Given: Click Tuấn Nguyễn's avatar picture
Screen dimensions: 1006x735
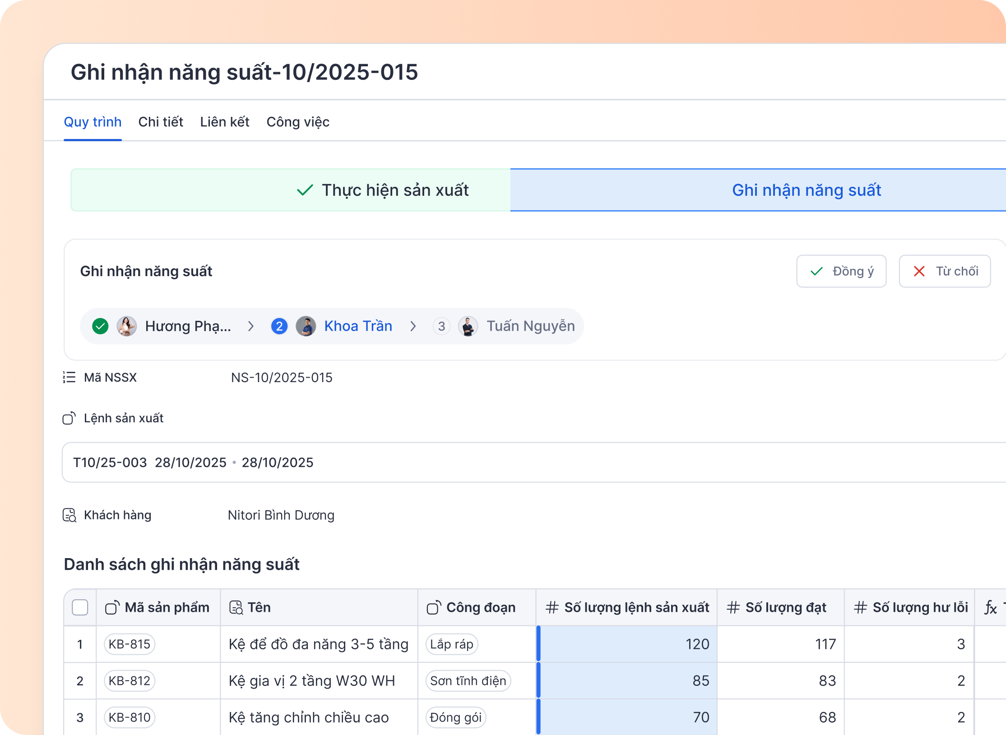Looking at the screenshot, I should 468,326.
